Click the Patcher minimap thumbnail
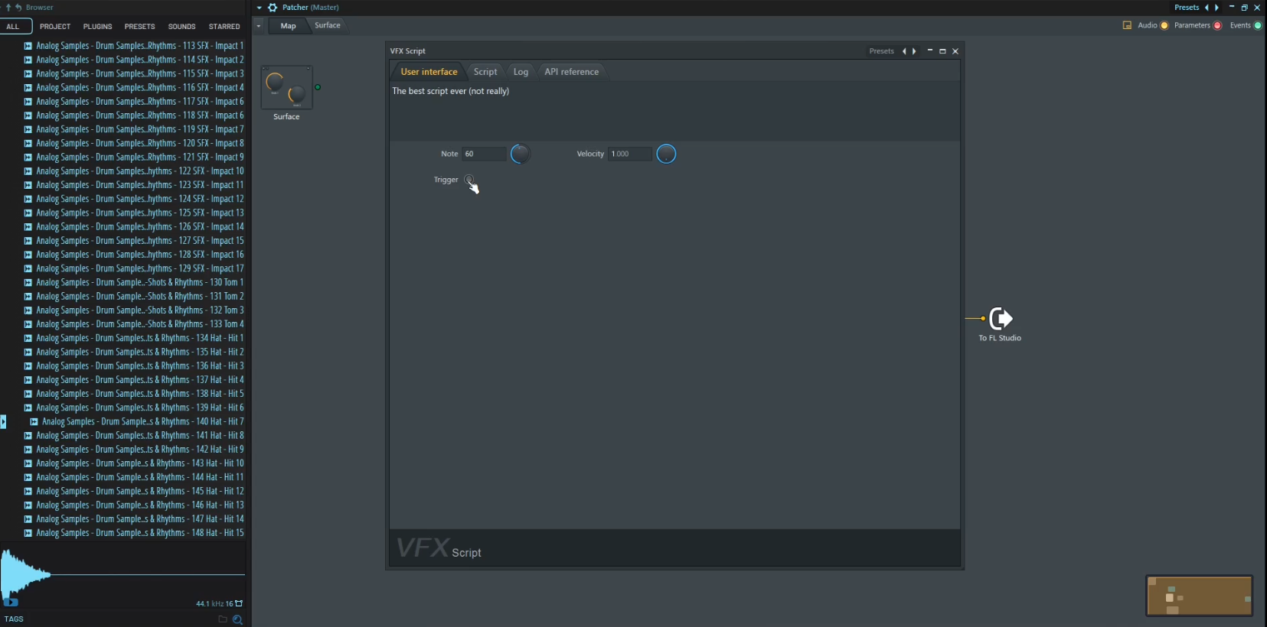 point(1200,596)
